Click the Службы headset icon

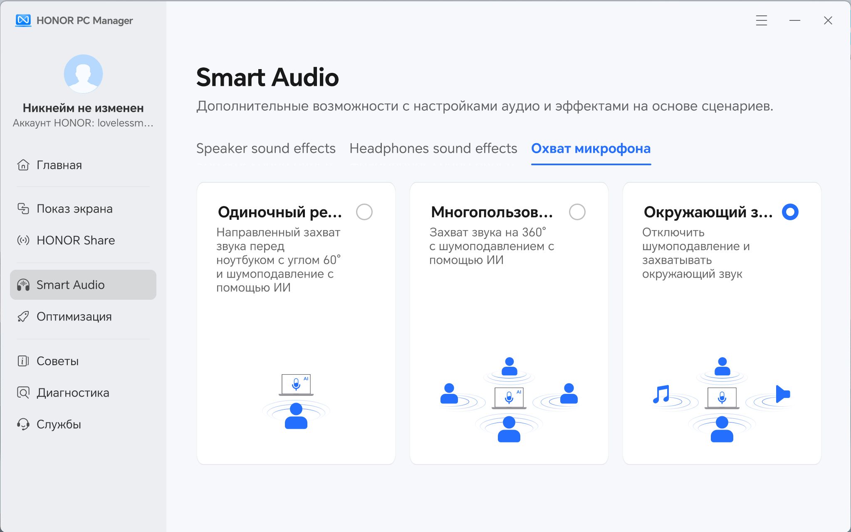(23, 424)
